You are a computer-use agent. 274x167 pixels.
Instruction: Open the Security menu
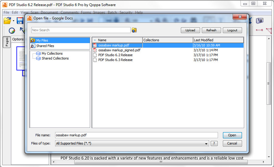[x=126, y=12]
